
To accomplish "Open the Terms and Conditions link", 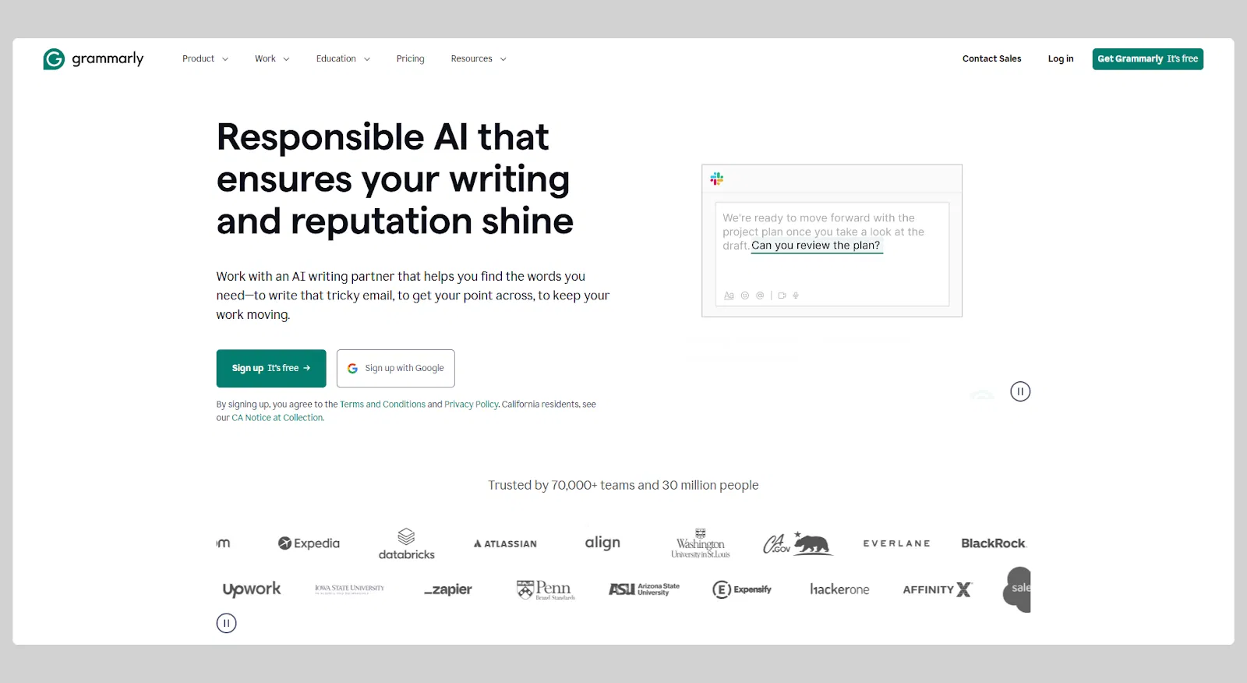I will [x=383, y=405].
